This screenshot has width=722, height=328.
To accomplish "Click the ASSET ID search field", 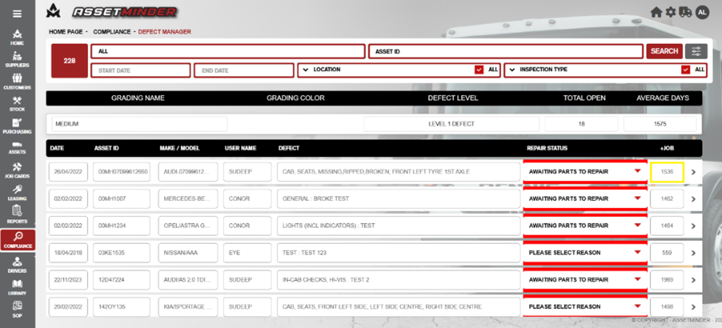I will 506,52.
